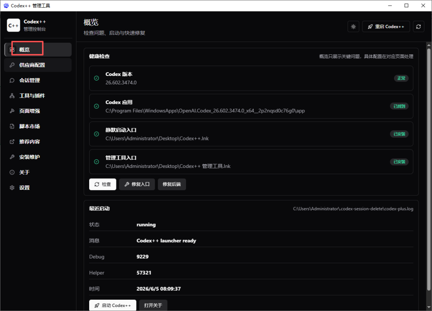Click the 检查 button

(x=103, y=184)
